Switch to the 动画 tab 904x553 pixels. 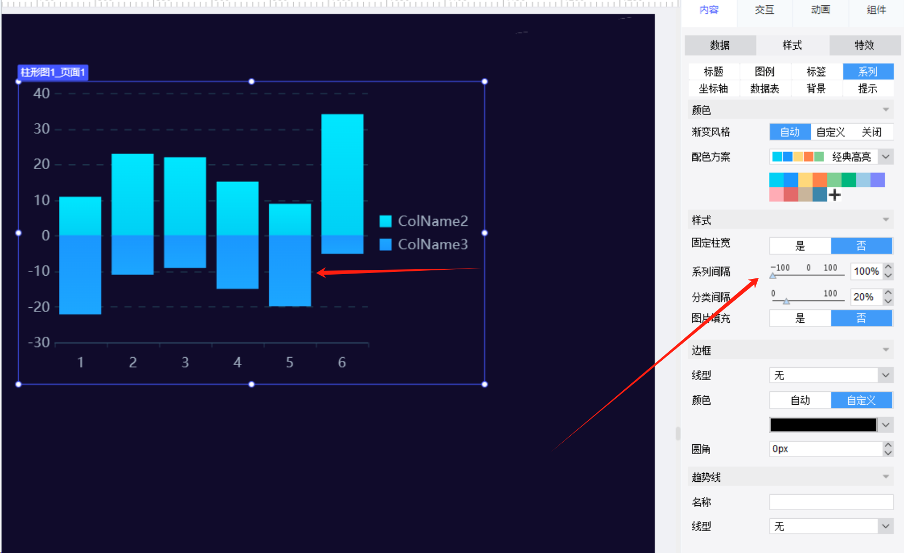(x=820, y=10)
